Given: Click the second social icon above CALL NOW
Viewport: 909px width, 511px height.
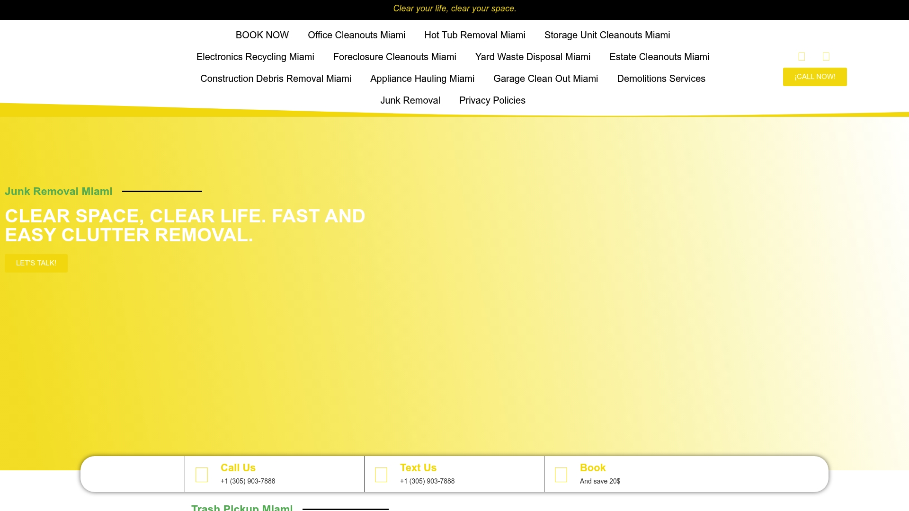Looking at the screenshot, I should click(x=826, y=57).
